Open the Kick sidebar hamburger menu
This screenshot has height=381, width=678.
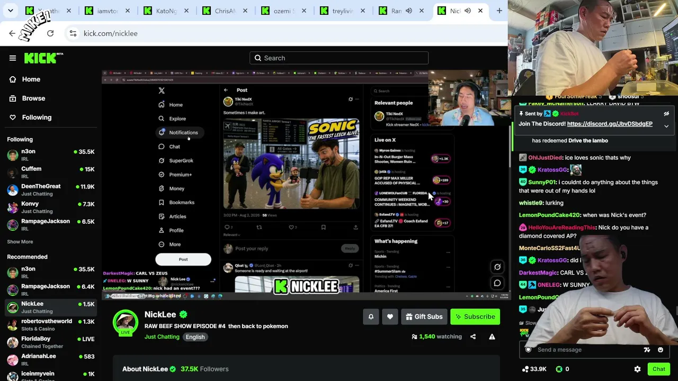point(13,58)
